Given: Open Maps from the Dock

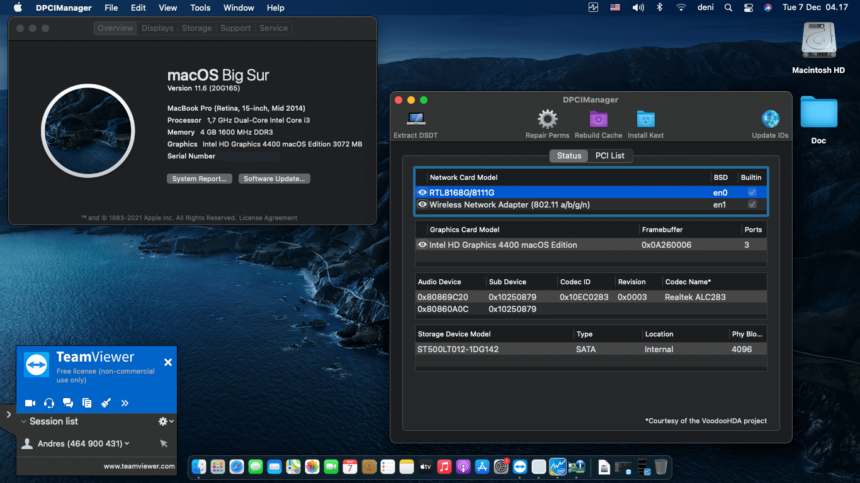Looking at the screenshot, I should (293, 467).
